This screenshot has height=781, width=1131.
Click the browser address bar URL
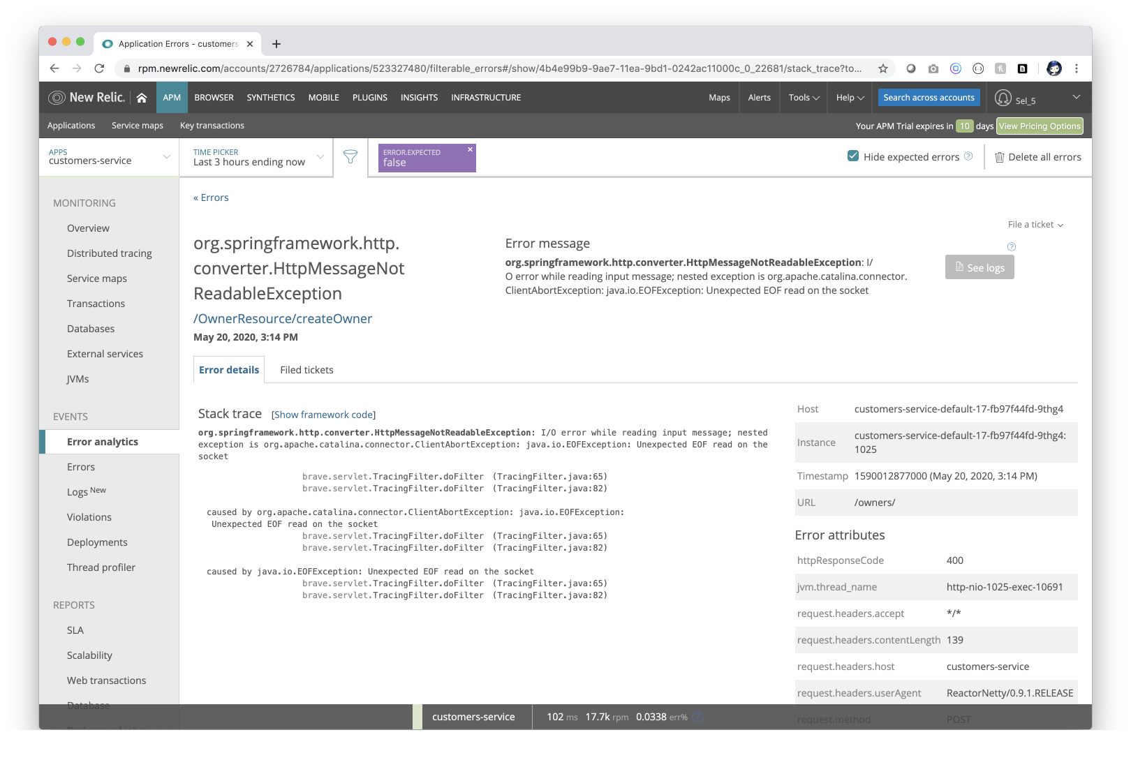pyautogui.click(x=499, y=68)
